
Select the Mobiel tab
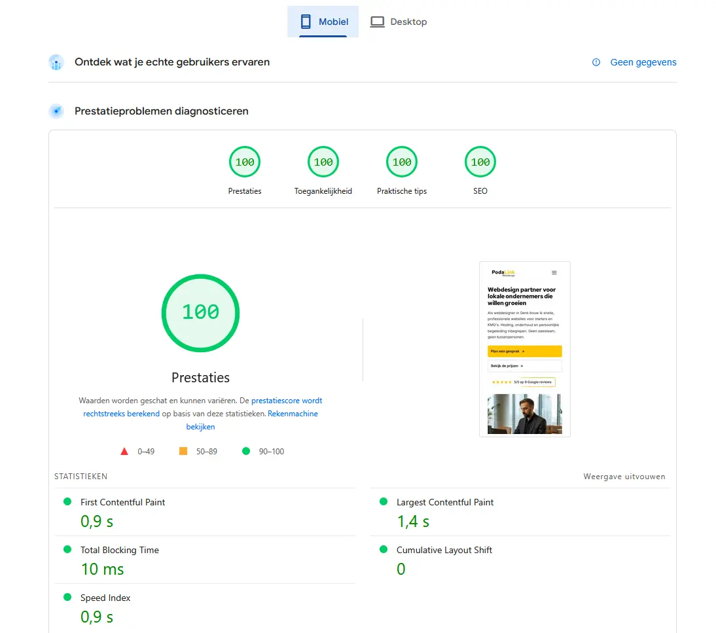point(323,21)
